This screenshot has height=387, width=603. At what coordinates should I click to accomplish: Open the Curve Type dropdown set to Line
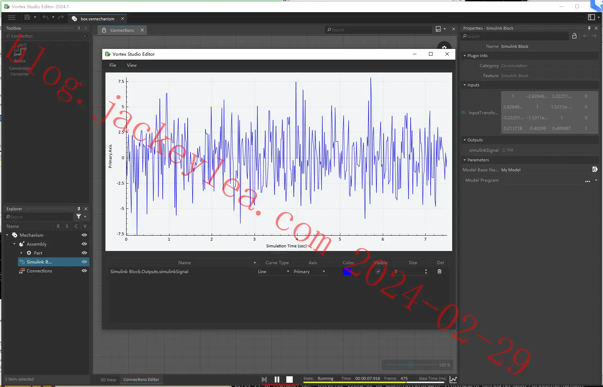(x=274, y=271)
